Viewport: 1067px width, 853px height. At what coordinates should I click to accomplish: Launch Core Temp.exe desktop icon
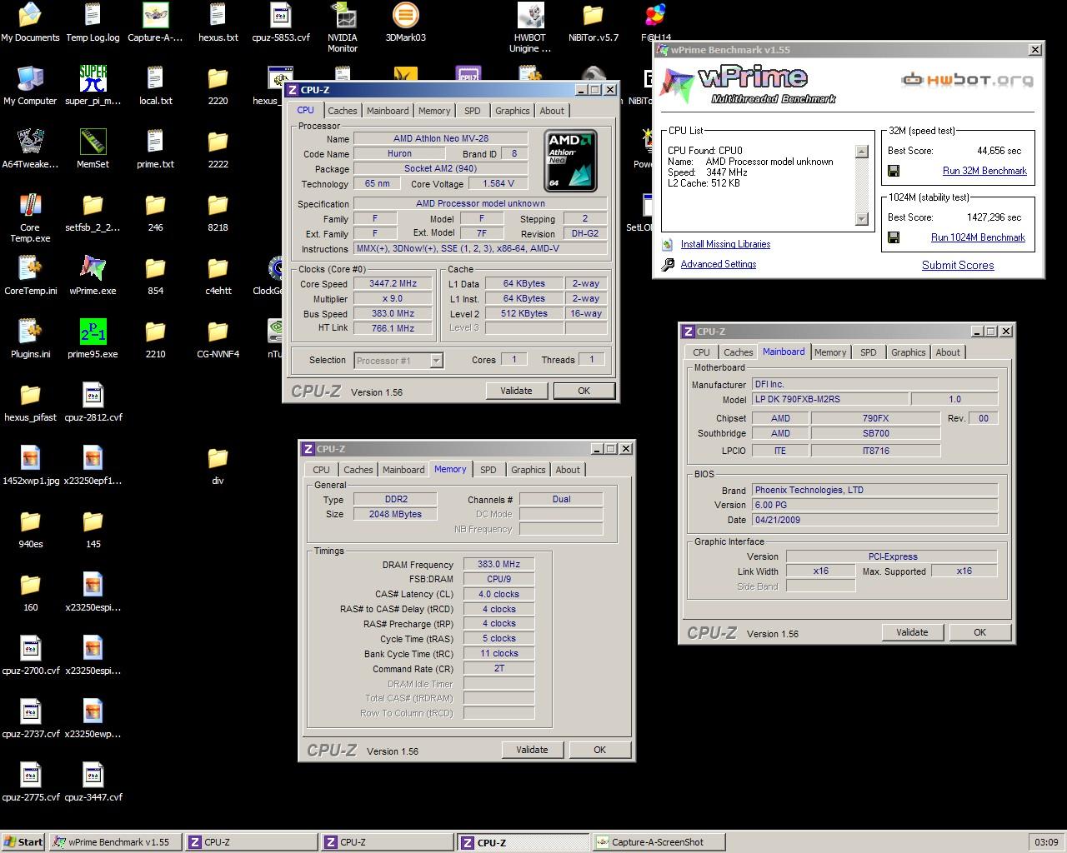tap(30, 218)
